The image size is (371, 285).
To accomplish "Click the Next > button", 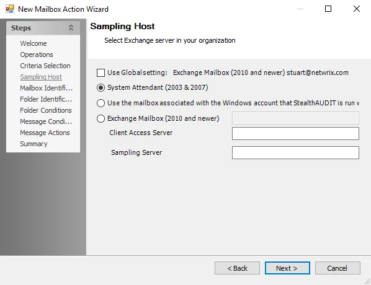I will pos(287,268).
